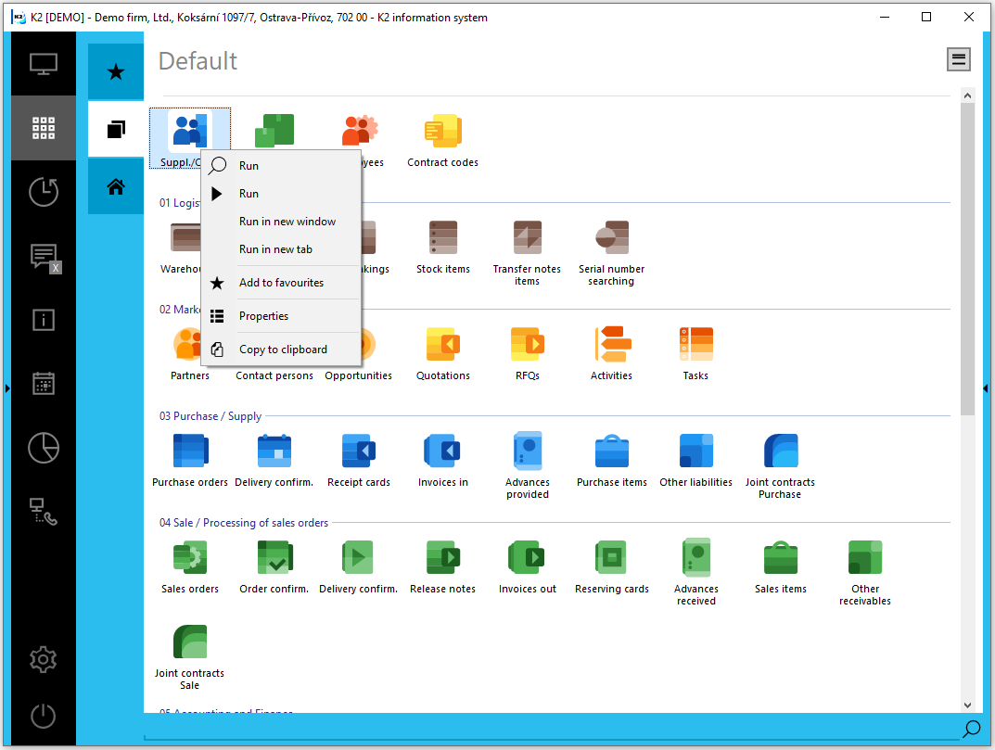This screenshot has width=995, height=750.
Task: Open Joint contracts Purchase module
Action: [x=780, y=465]
